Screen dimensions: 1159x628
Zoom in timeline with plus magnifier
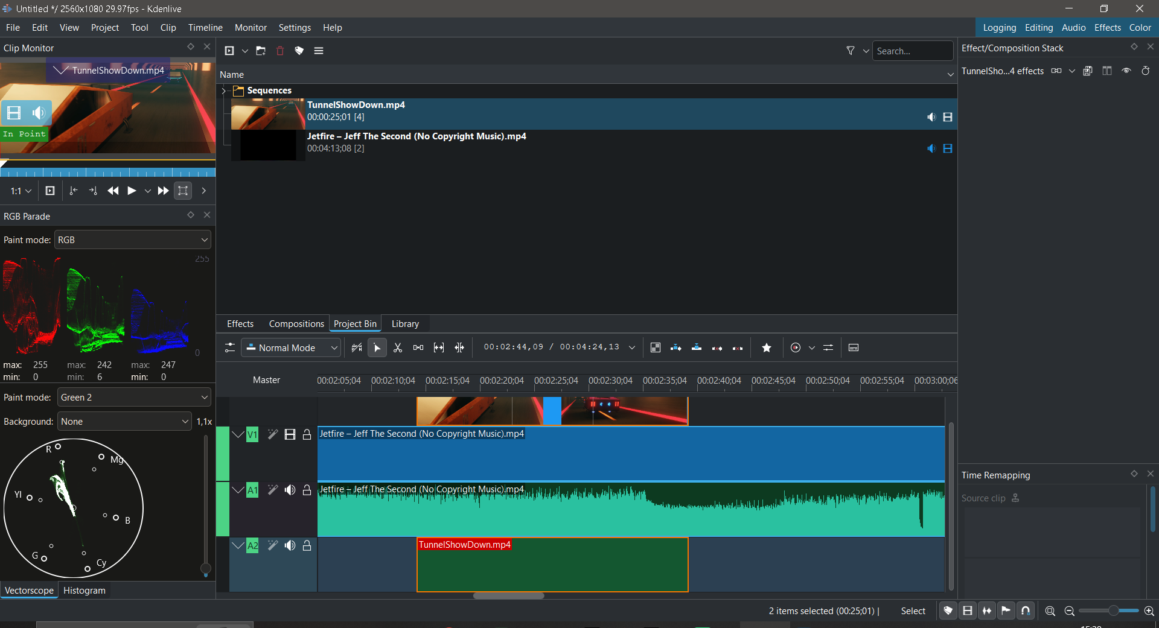click(x=1149, y=611)
